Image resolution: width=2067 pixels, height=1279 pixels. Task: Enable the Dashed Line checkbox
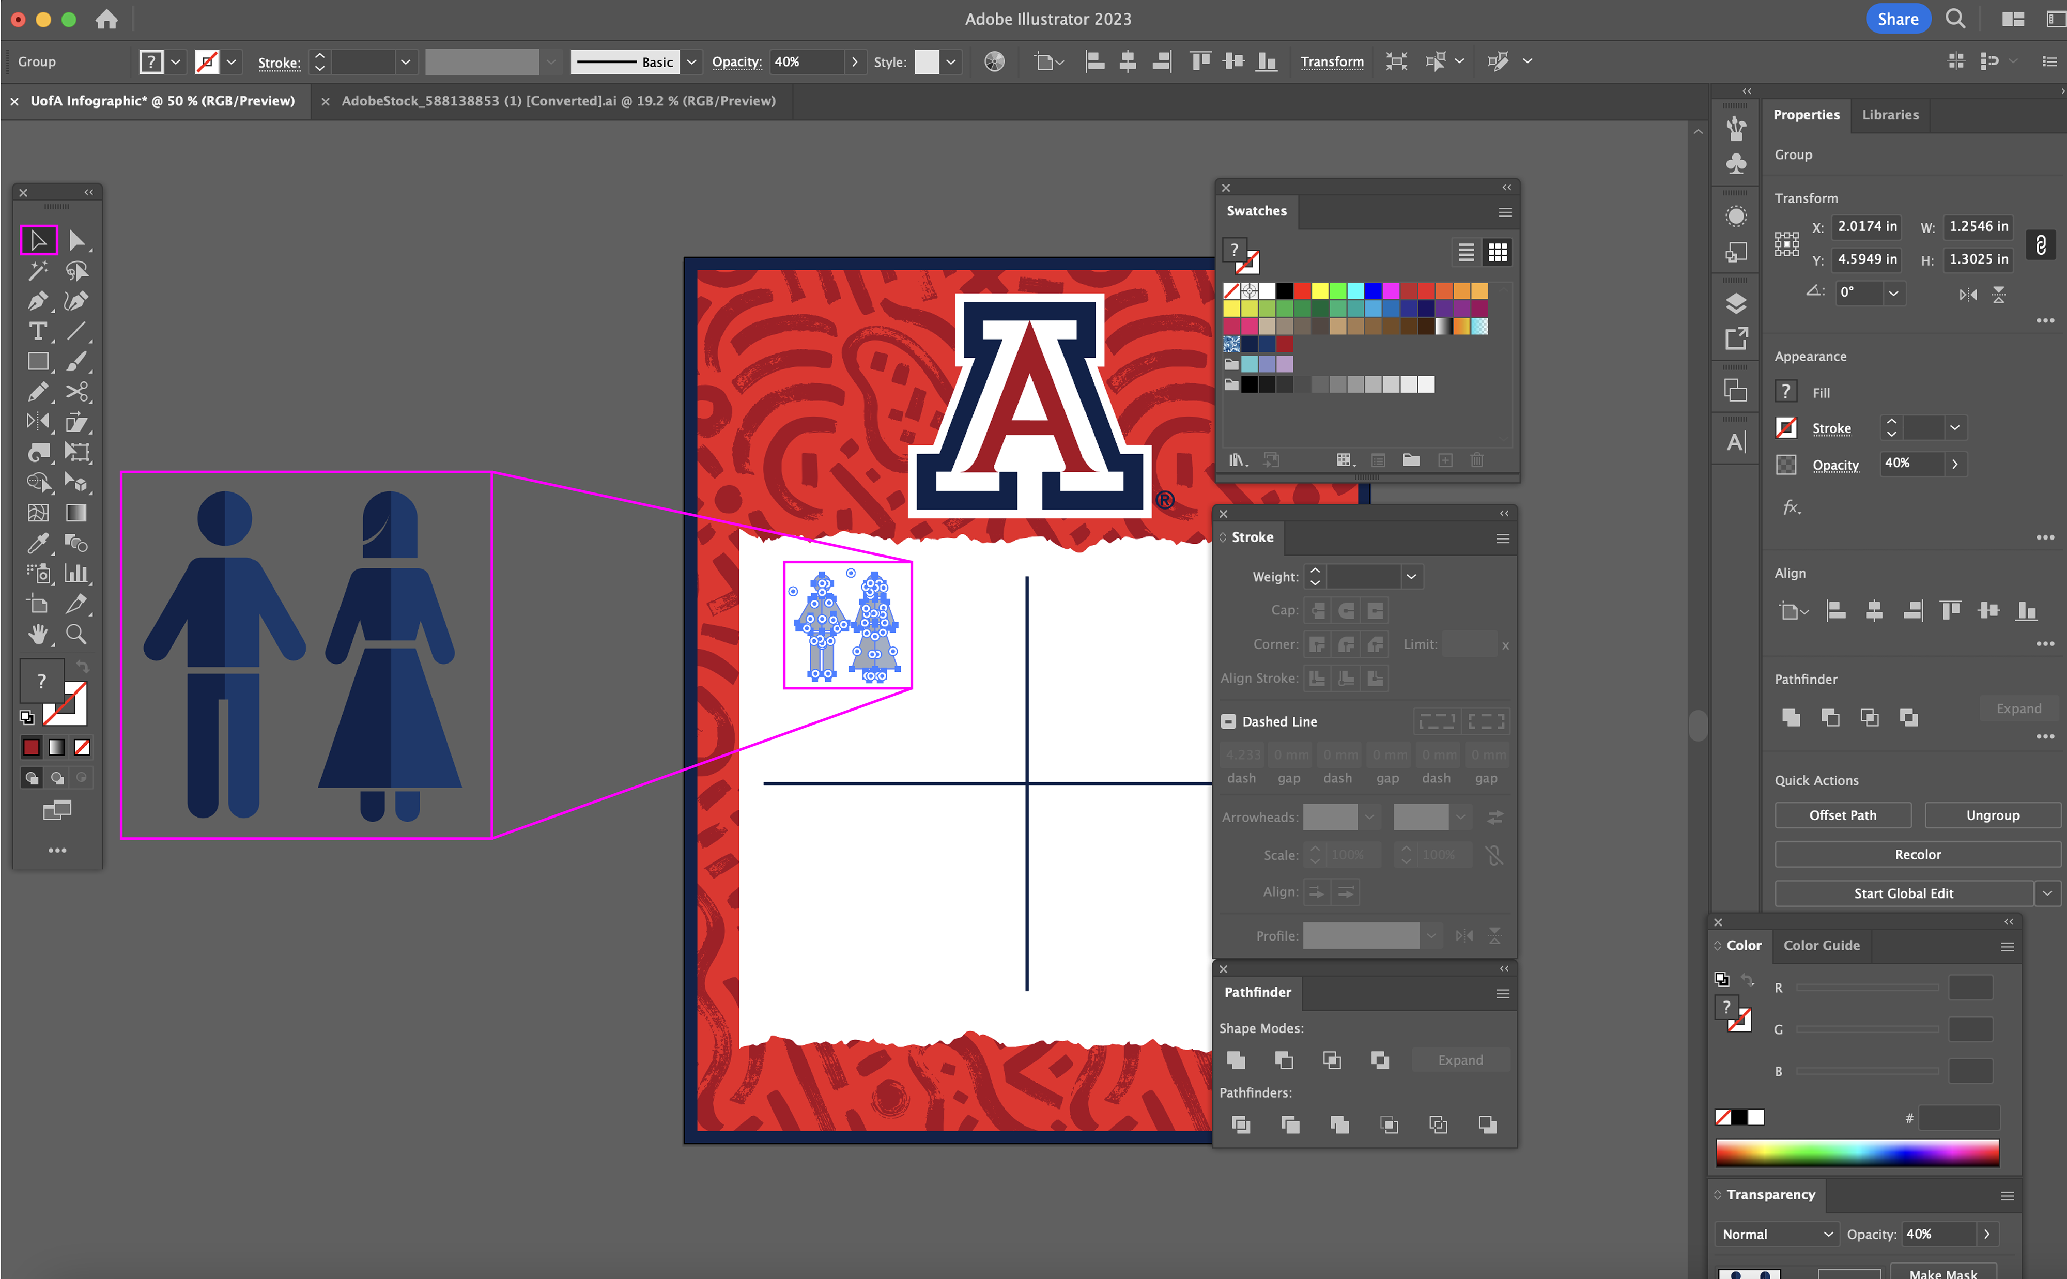tap(1228, 721)
